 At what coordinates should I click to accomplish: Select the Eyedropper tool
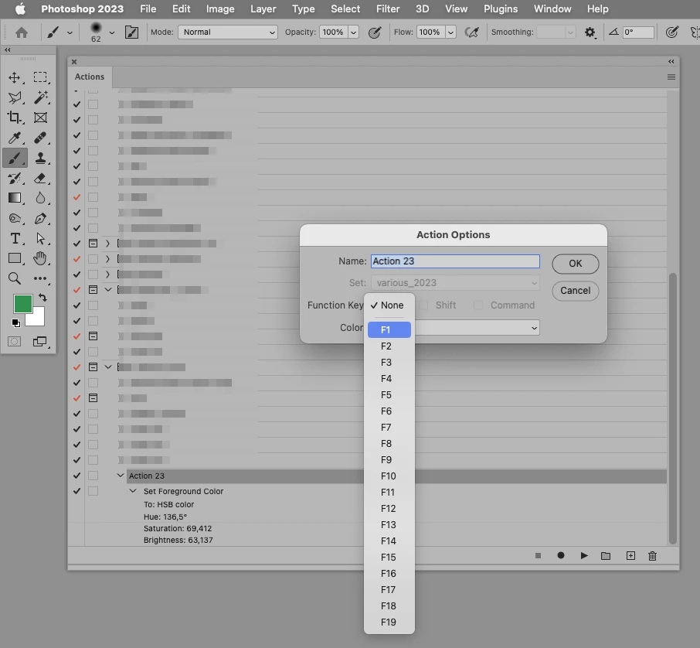click(x=14, y=138)
